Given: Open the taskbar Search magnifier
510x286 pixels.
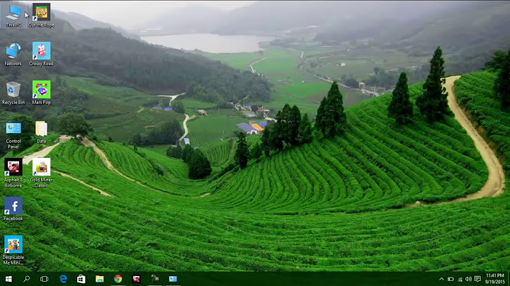Looking at the screenshot, I should (27, 279).
